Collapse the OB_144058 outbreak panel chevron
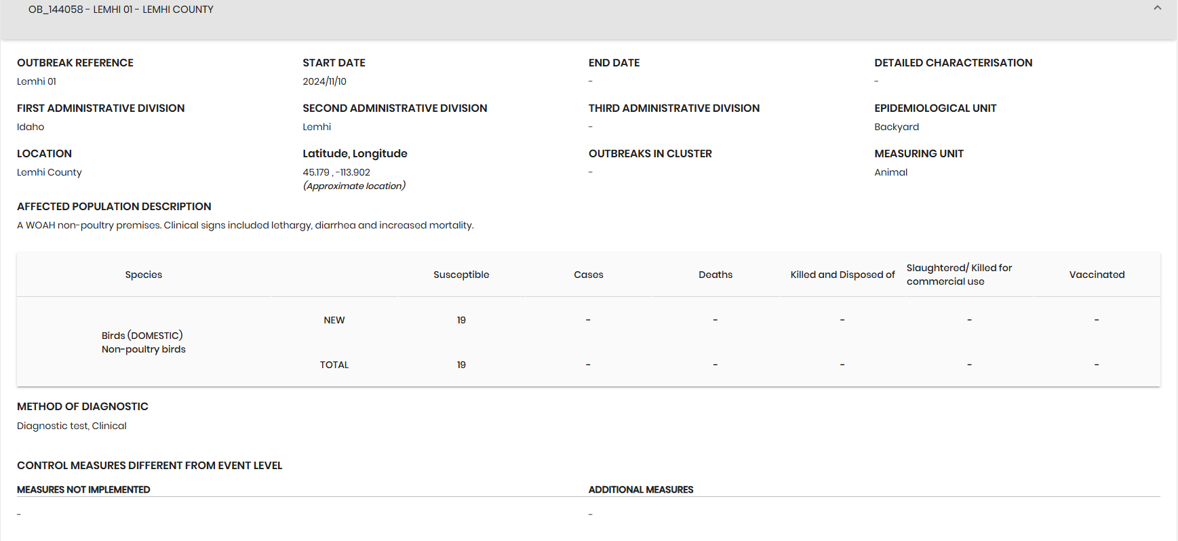 [x=1157, y=8]
